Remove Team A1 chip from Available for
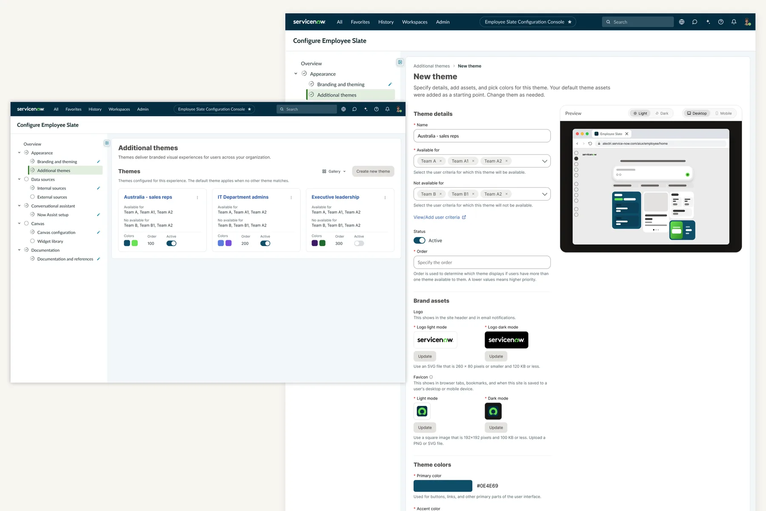Screen dimensions: 766x511 [x=473, y=161]
